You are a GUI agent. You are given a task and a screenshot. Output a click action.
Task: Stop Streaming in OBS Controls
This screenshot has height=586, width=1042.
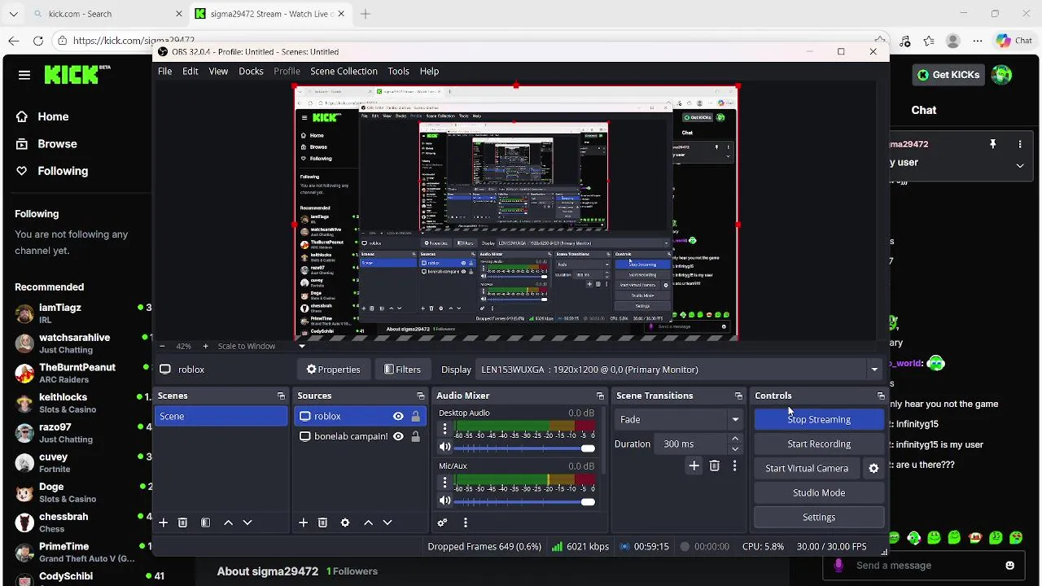(819, 419)
